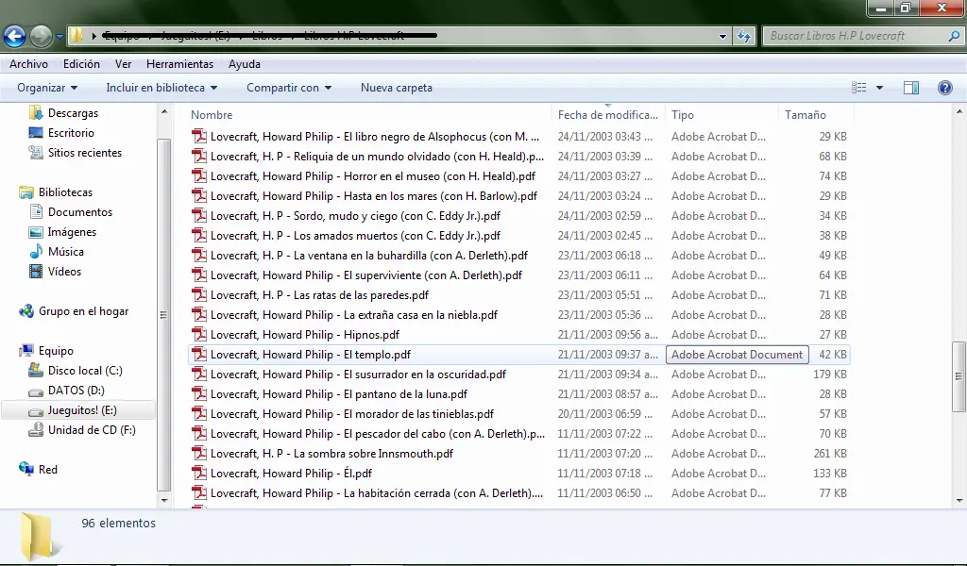Open the Ayuda menu
The image size is (967, 566).
click(245, 64)
